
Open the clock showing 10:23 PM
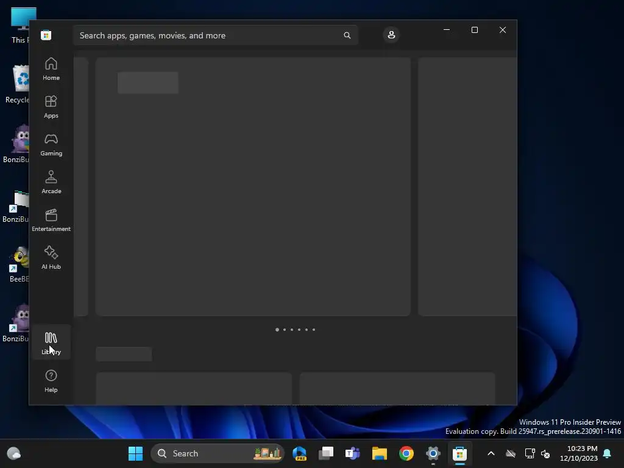coord(579,453)
